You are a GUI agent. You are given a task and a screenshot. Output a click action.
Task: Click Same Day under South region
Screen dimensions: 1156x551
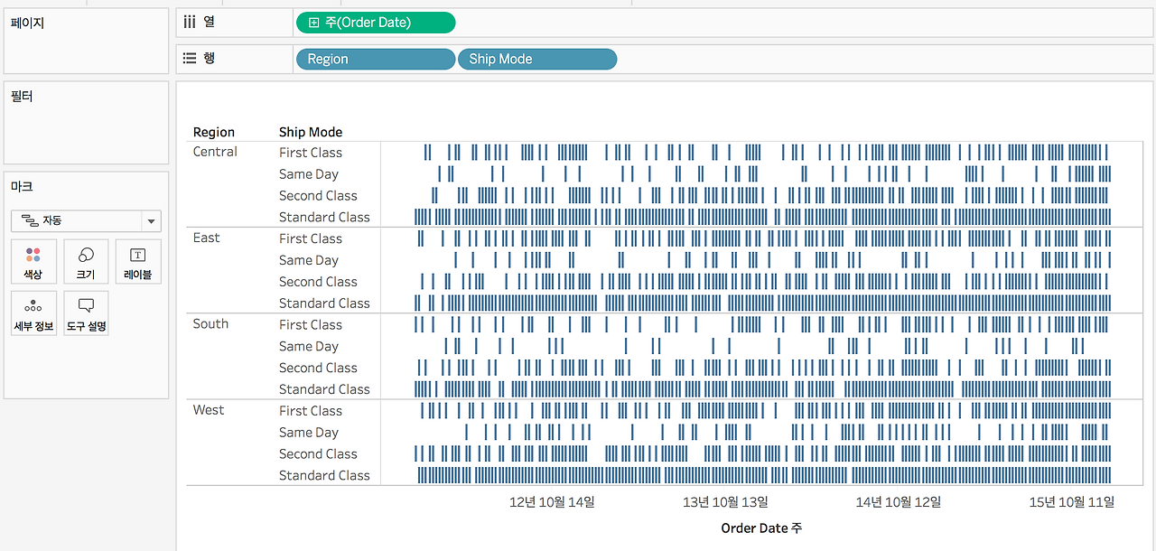tap(309, 346)
